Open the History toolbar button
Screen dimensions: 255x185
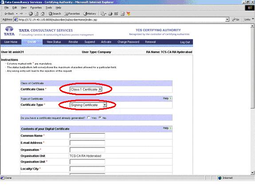coord(90,14)
